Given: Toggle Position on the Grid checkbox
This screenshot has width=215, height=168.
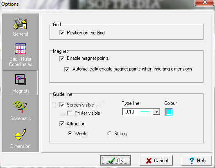Looking at the screenshot, I should [x=62, y=33].
